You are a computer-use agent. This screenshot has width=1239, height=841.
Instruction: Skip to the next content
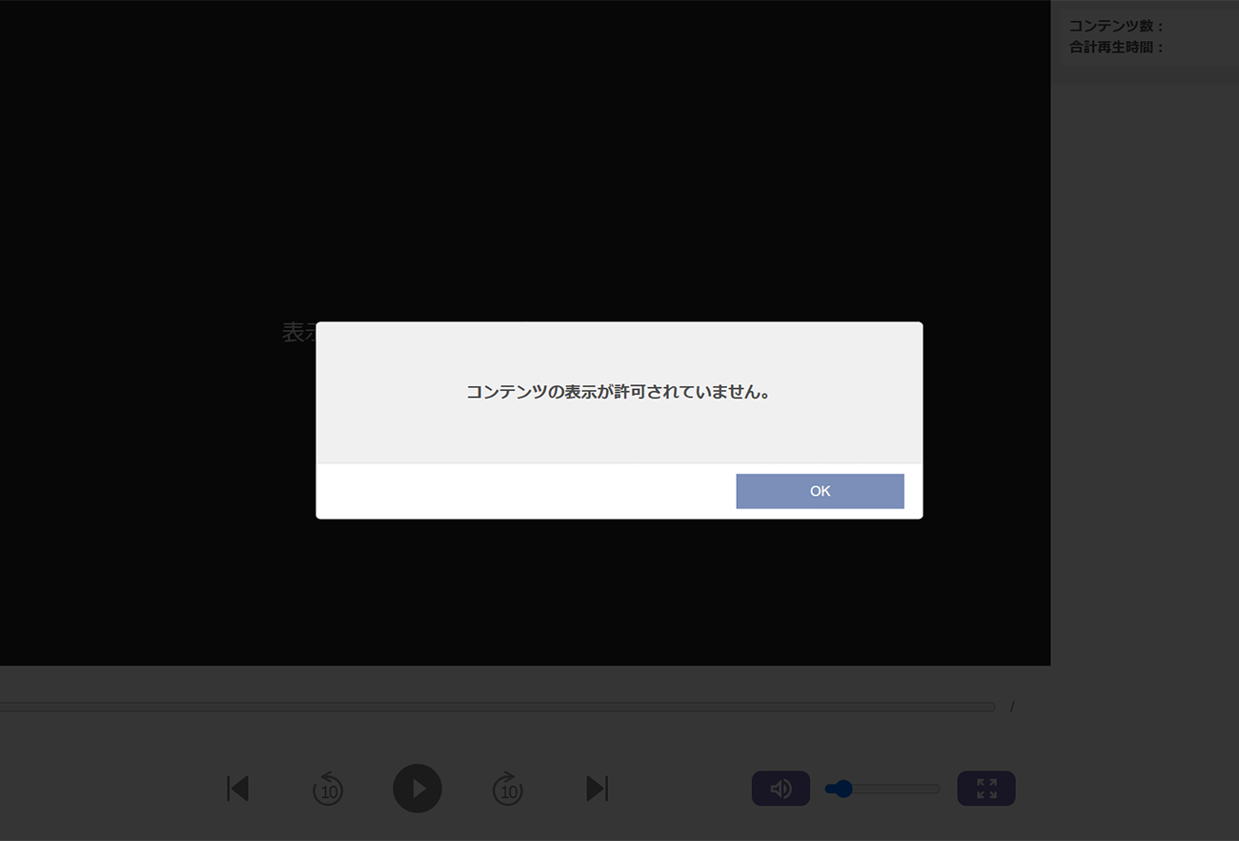coord(597,789)
